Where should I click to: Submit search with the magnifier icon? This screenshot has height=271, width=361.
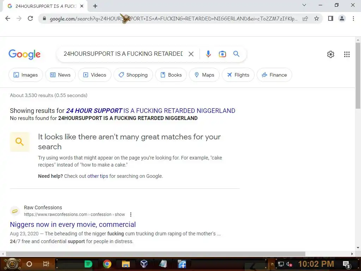point(236,54)
